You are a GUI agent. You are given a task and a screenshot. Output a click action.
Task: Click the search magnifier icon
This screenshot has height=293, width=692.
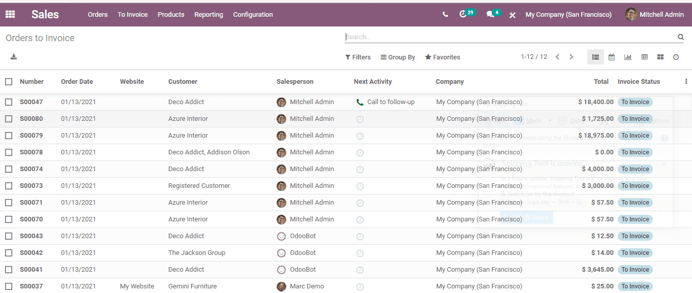[681, 37]
